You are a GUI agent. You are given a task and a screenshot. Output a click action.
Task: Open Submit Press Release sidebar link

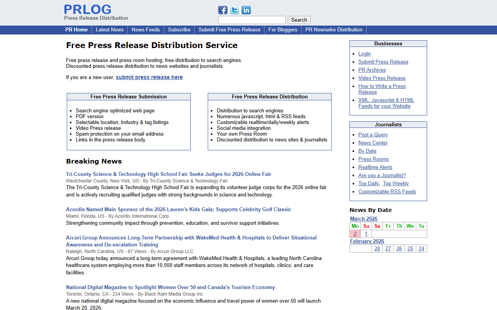pos(383,62)
